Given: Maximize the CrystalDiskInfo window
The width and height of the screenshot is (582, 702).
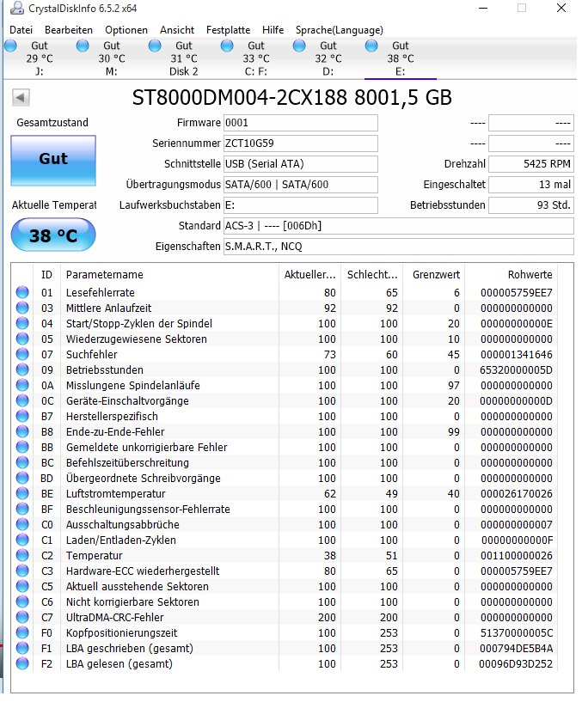Looking at the screenshot, I should point(522,8).
